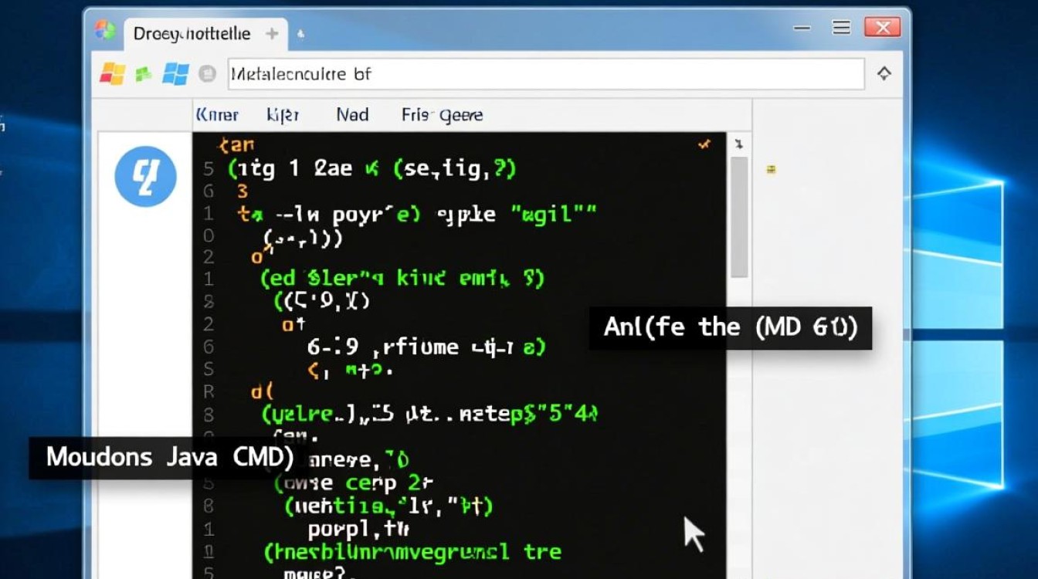The image size is (1038, 579).
Task: Click the small yellow icon in right panel
Action: point(771,169)
